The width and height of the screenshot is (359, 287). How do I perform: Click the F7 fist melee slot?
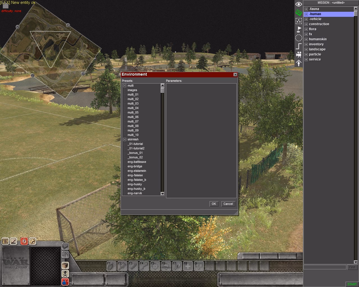(177, 266)
